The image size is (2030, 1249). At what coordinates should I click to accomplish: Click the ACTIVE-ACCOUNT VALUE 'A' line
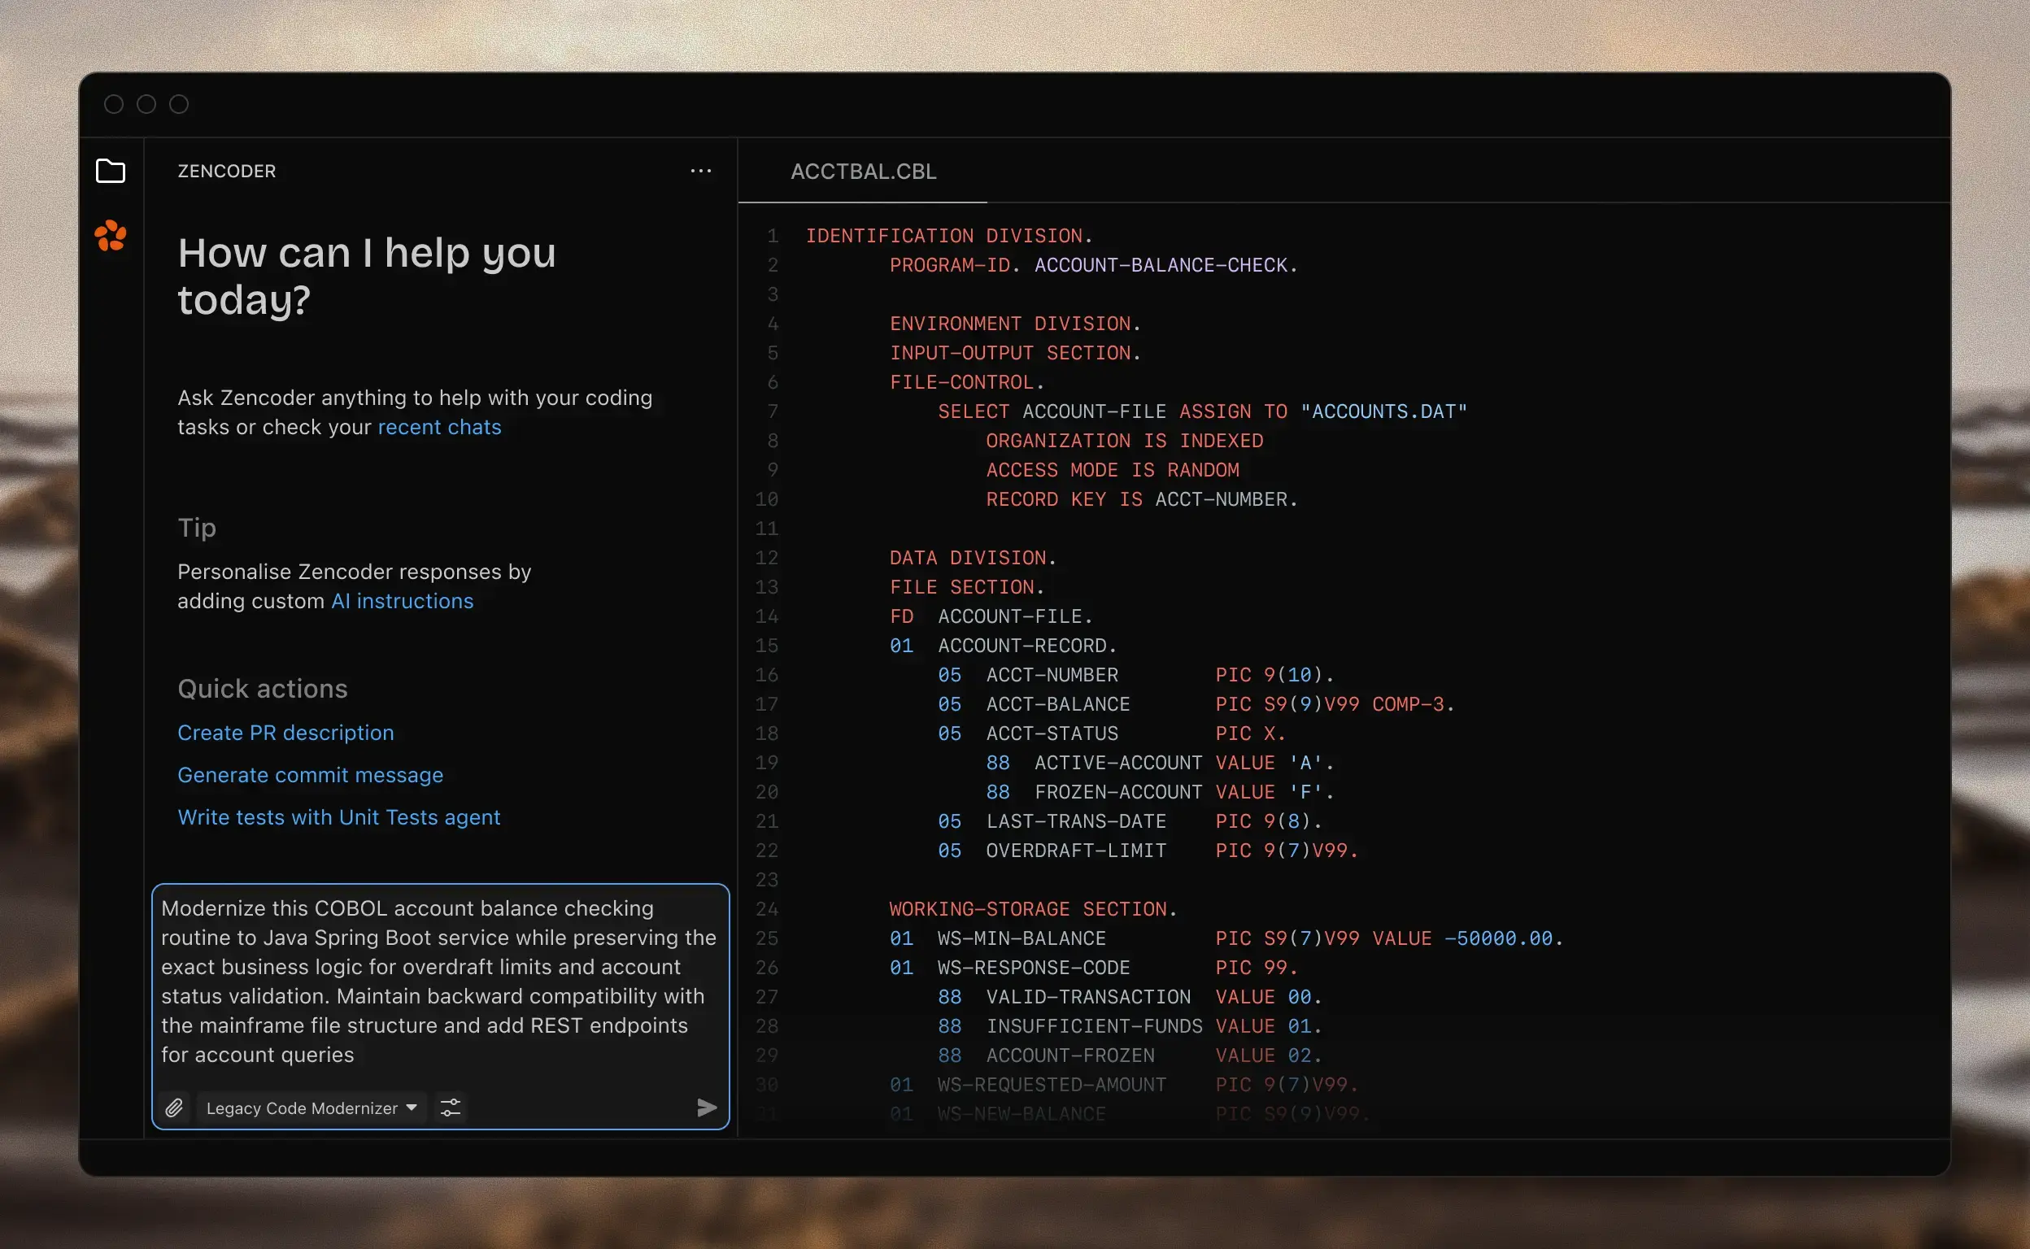coord(1160,763)
